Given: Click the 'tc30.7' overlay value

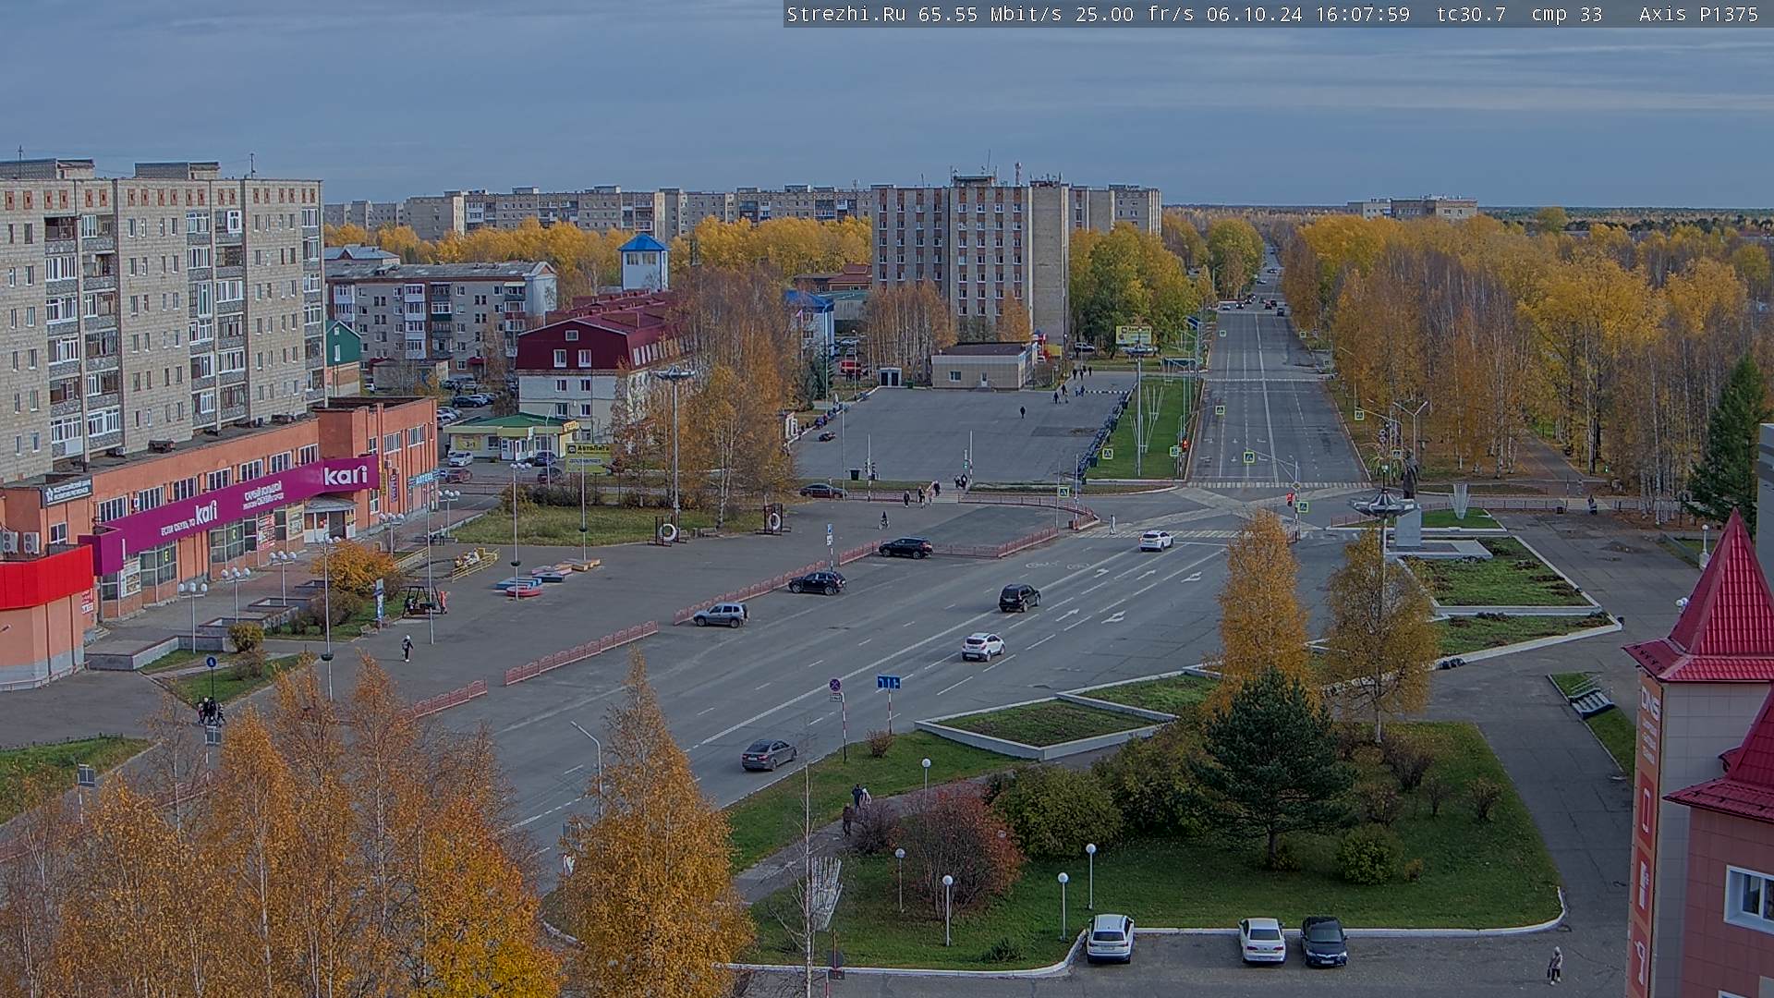Looking at the screenshot, I should (1471, 14).
